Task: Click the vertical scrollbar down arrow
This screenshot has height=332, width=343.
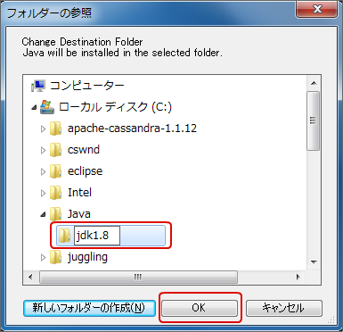Action: [x=314, y=262]
